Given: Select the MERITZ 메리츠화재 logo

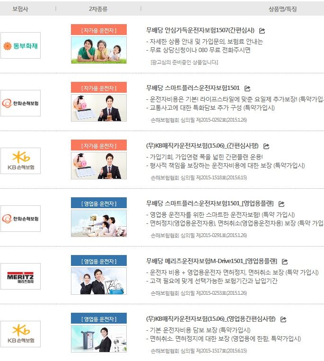Looking at the screenshot, I should click(x=20, y=276).
